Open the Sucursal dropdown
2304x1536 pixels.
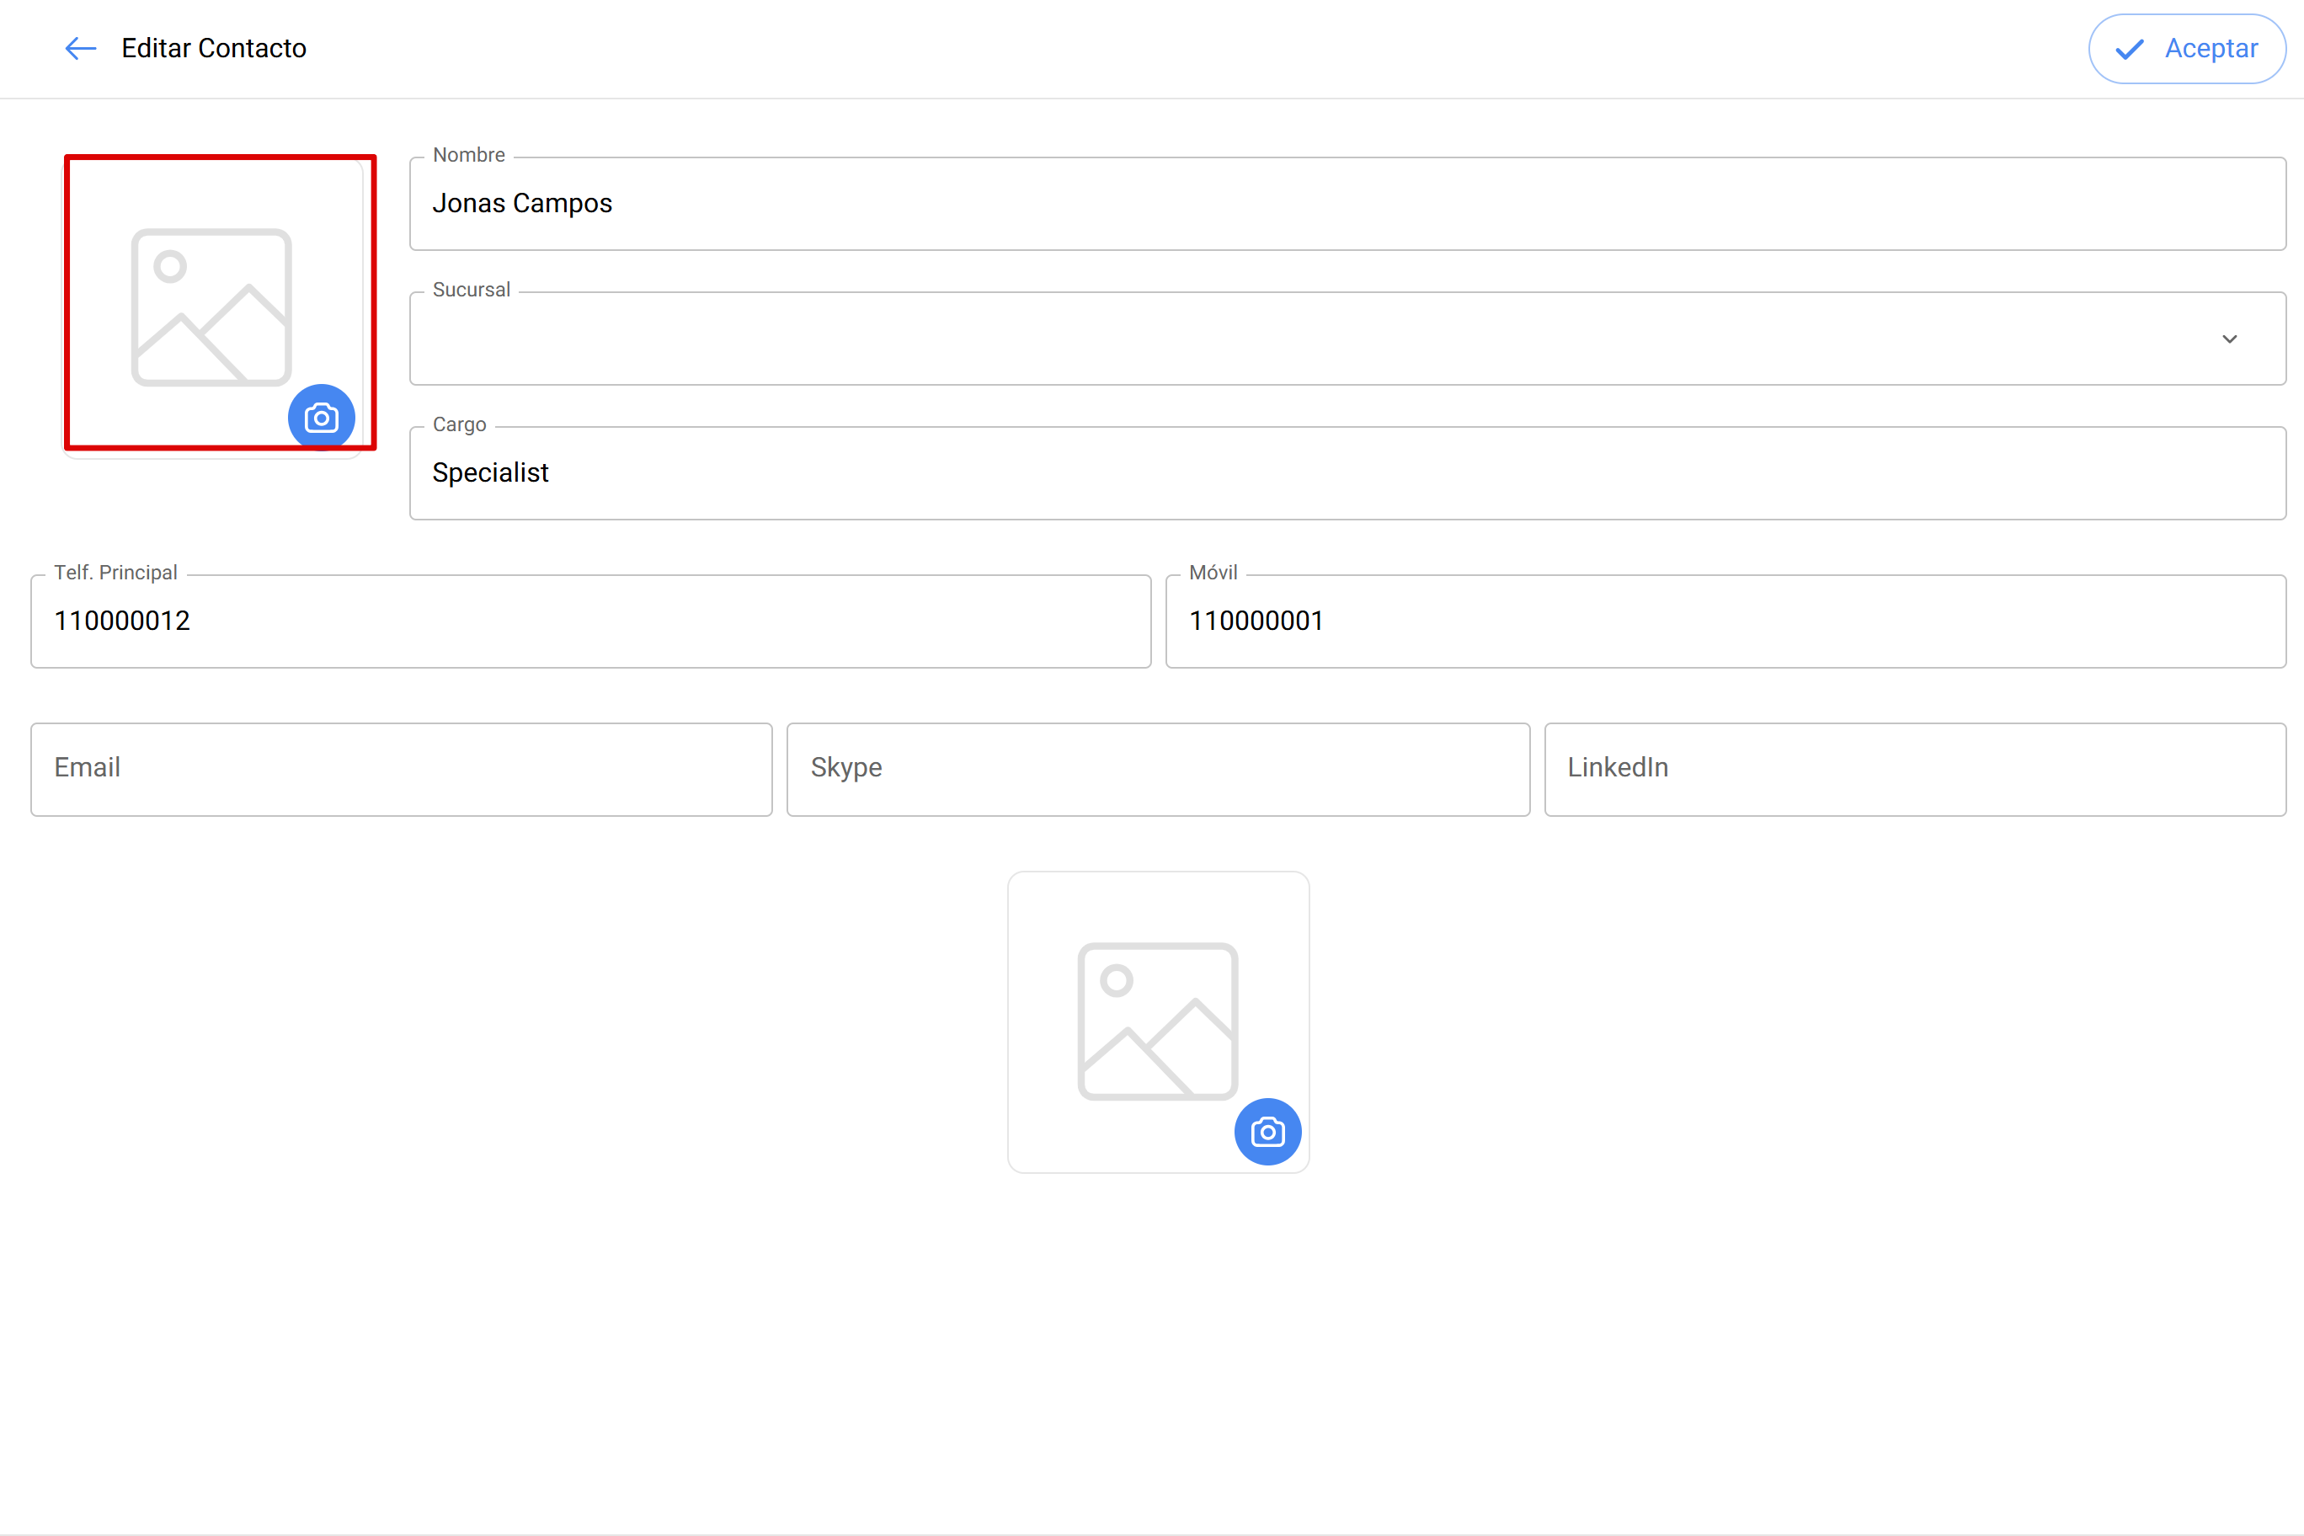click(1347, 339)
